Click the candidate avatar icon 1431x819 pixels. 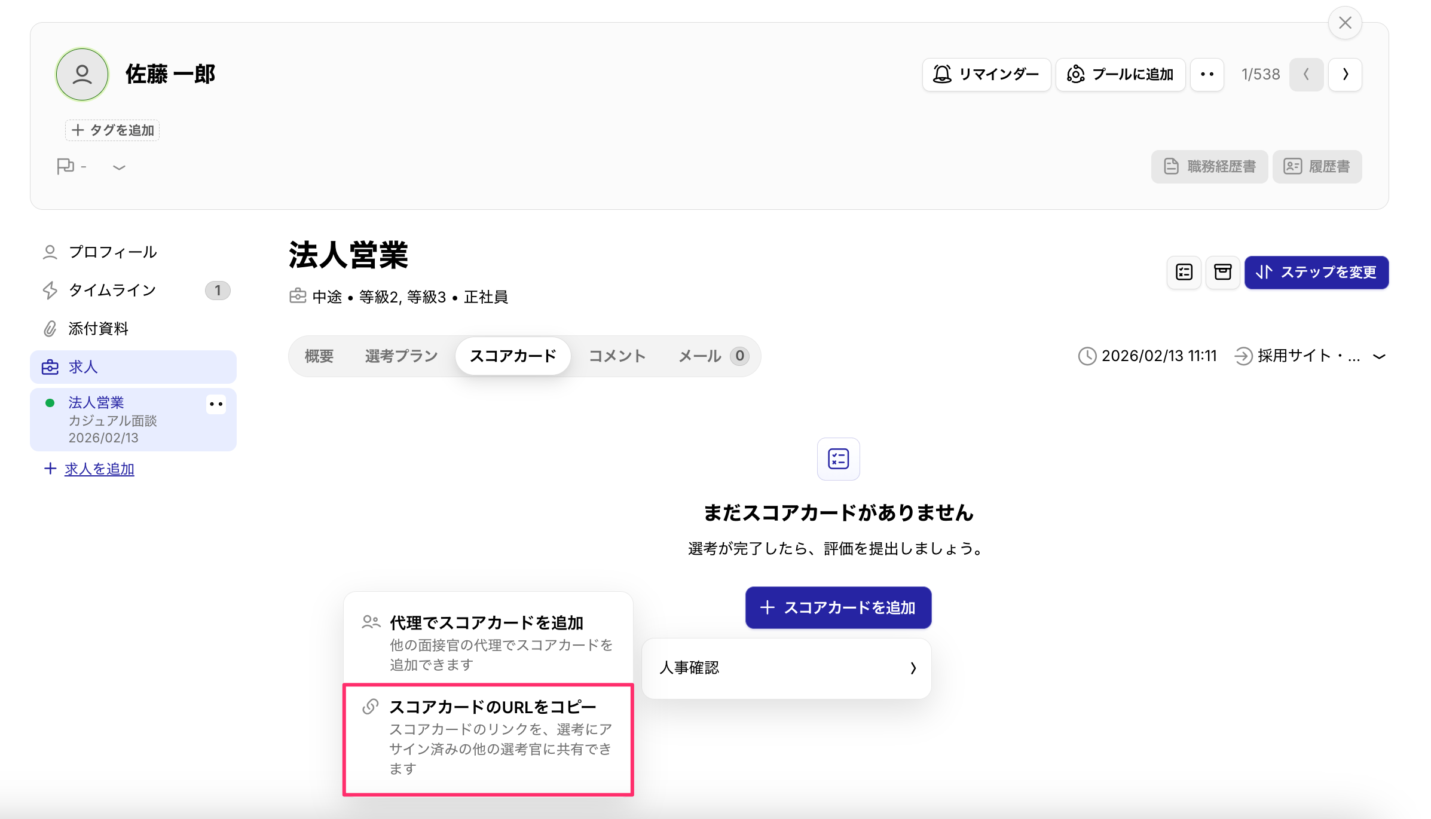pyautogui.click(x=82, y=74)
